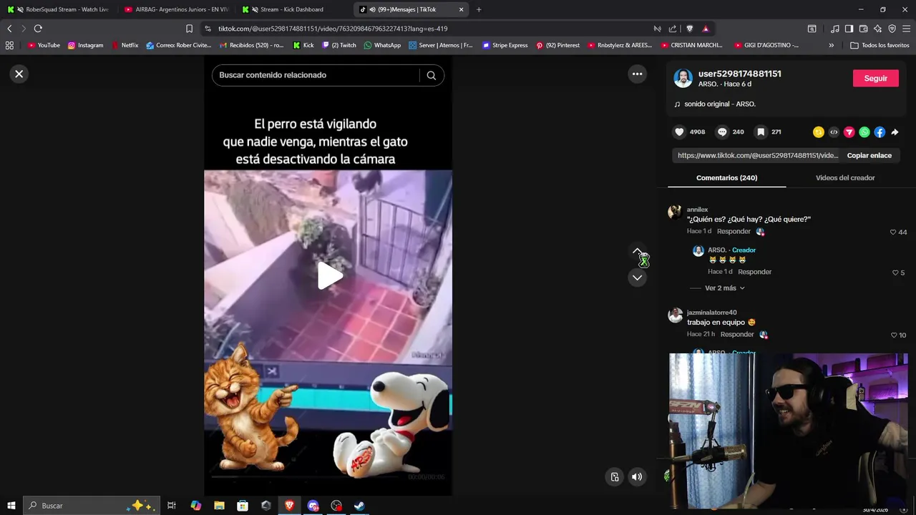
Task: Open File Explorer from the taskbar
Action: click(x=219, y=506)
